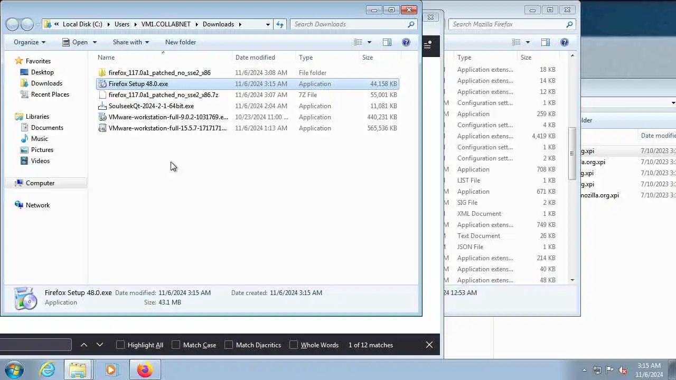Open Help in the Downloads window toolbar

tap(406, 42)
